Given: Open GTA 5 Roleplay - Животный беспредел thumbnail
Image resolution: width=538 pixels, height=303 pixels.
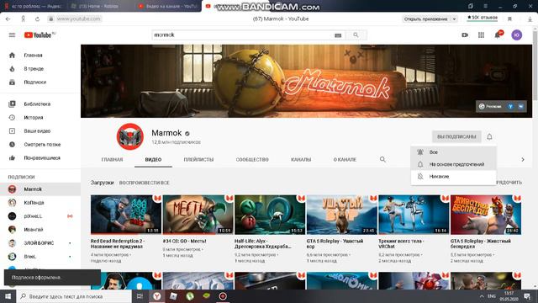Looking at the screenshot, I should (x=486, y=215).
